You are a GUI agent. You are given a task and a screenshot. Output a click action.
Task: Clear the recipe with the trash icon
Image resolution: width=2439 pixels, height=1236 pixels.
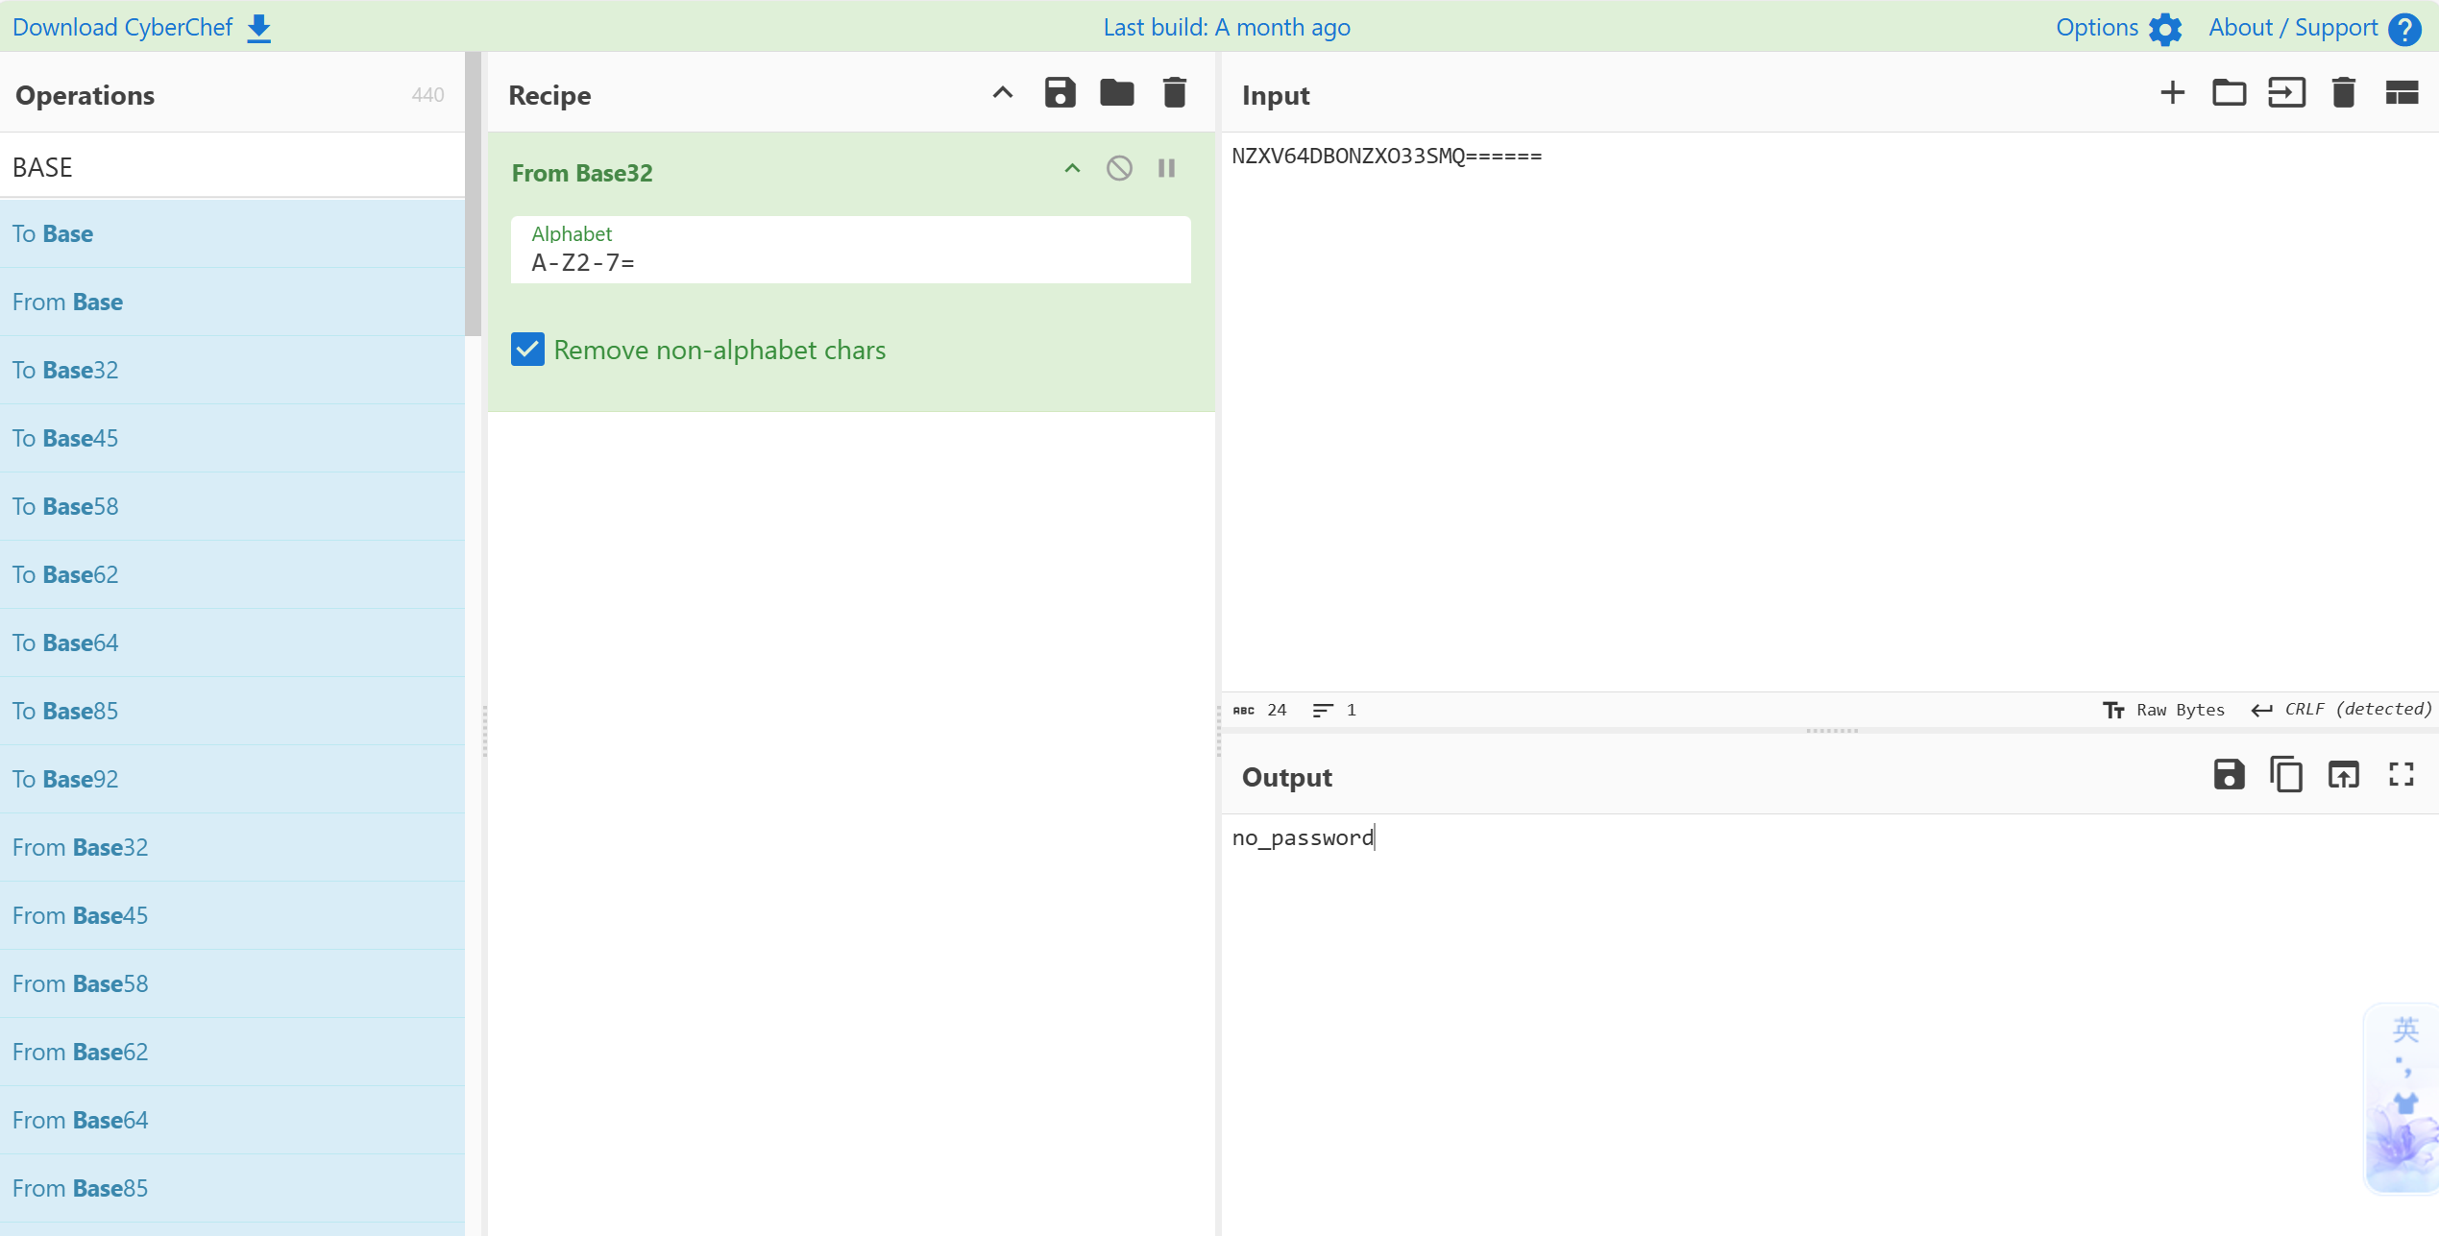[1174, 93]
